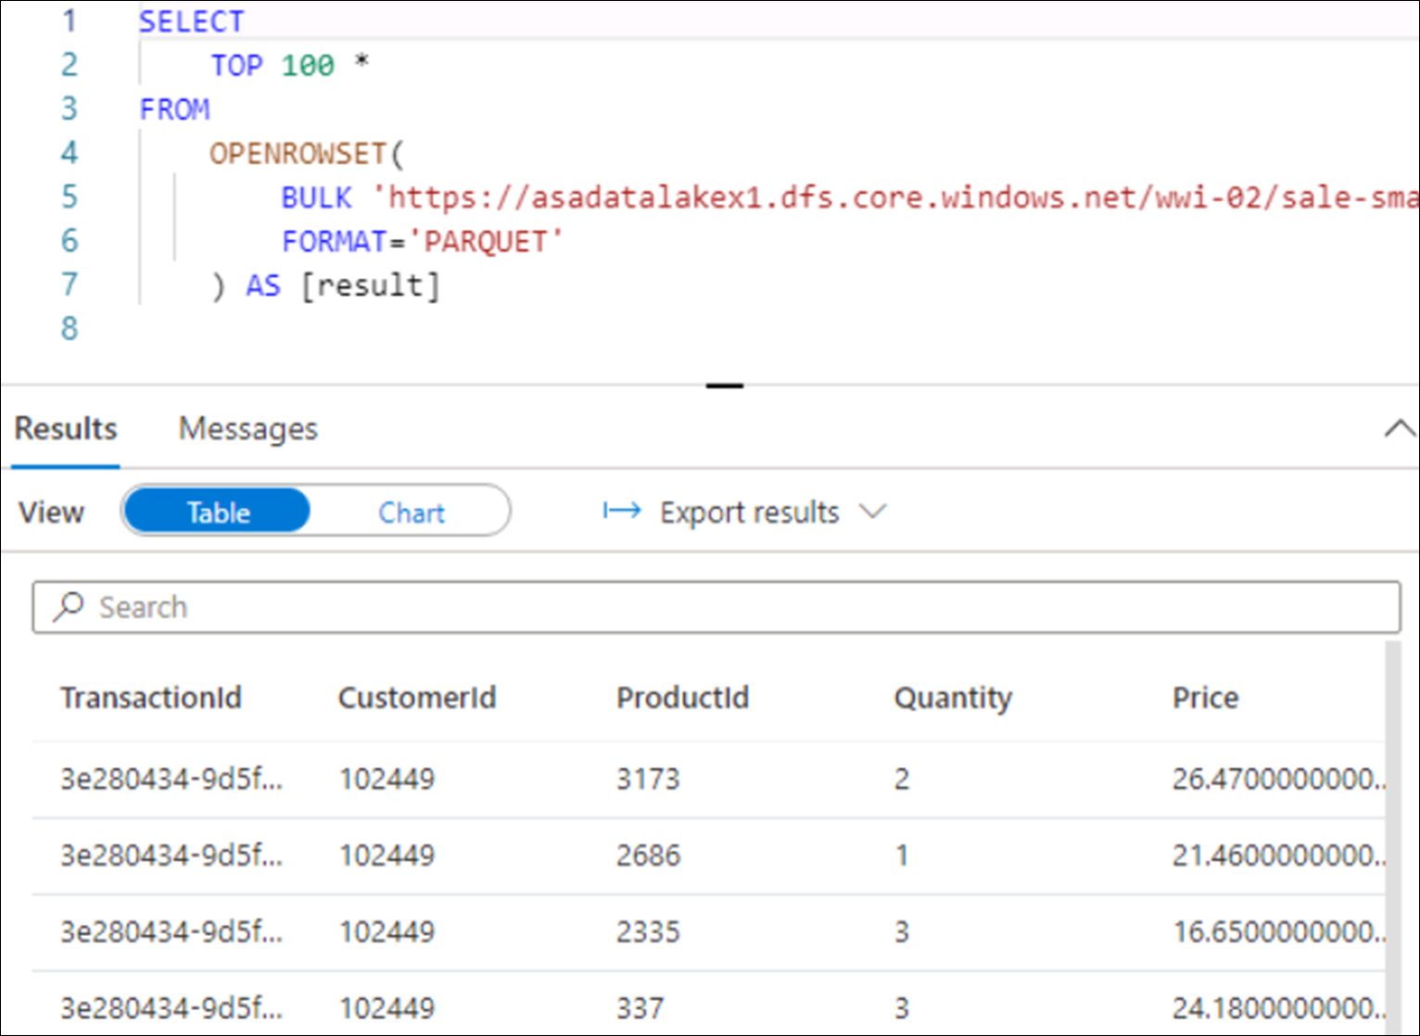Switch to Chart view

(412, 512)
